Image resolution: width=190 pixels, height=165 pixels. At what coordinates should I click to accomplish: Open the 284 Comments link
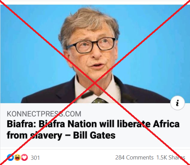[x=134, y=157]
